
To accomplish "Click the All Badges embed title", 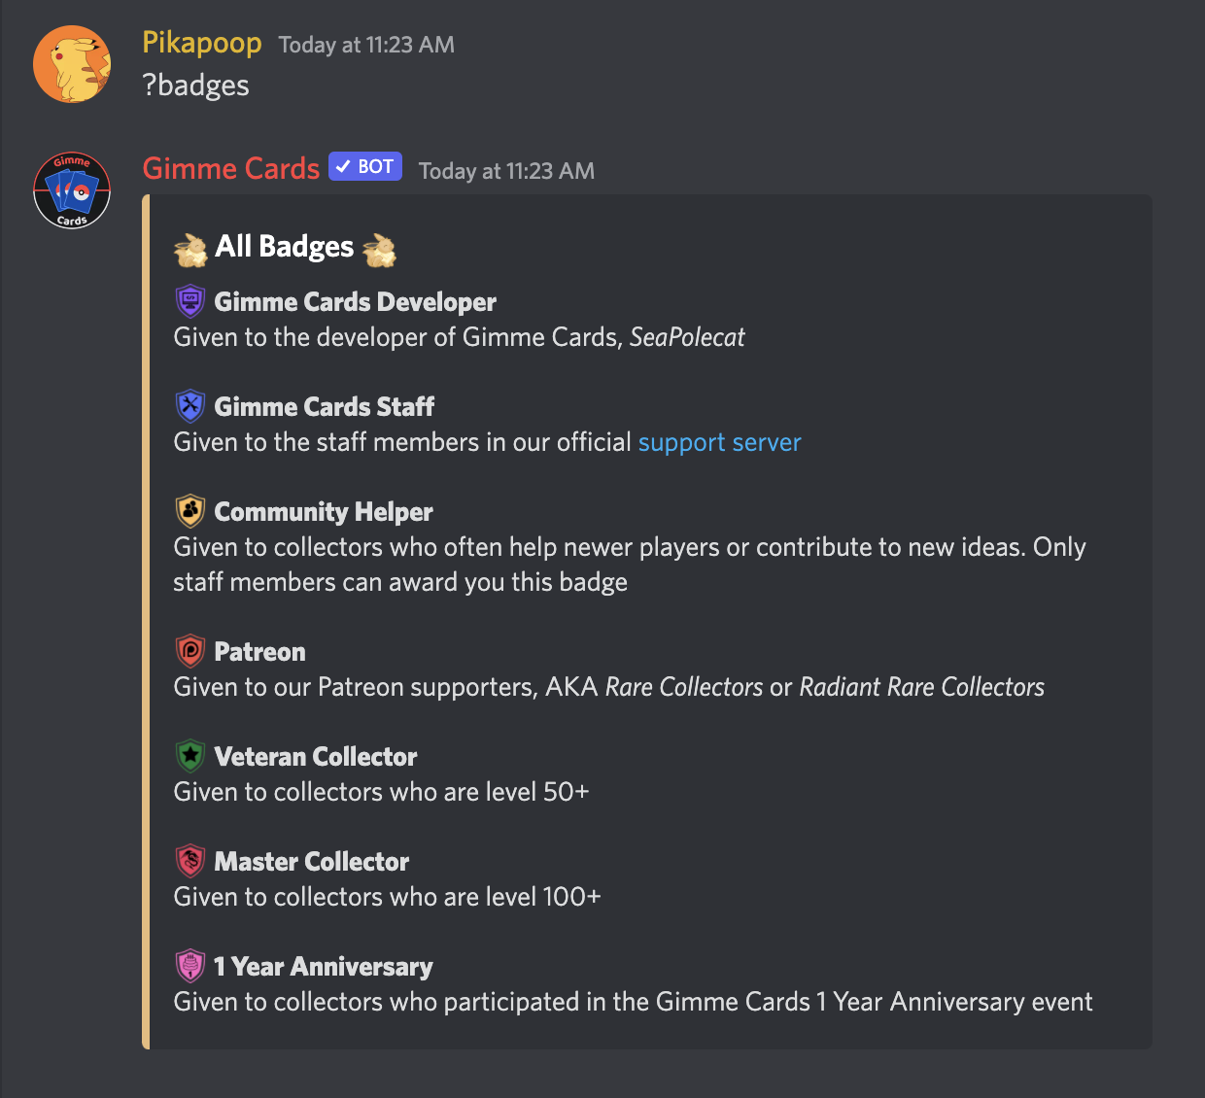I will [284, 247].
